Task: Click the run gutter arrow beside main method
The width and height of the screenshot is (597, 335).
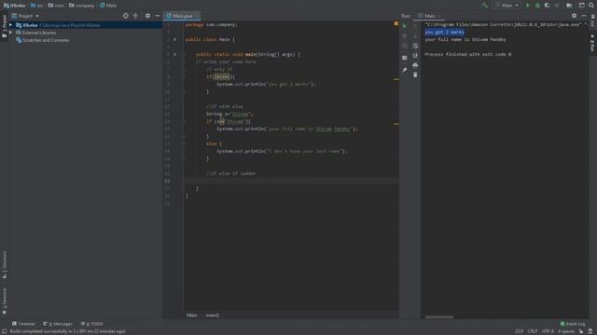Action: pyautogui.click(x=175, y=54)
